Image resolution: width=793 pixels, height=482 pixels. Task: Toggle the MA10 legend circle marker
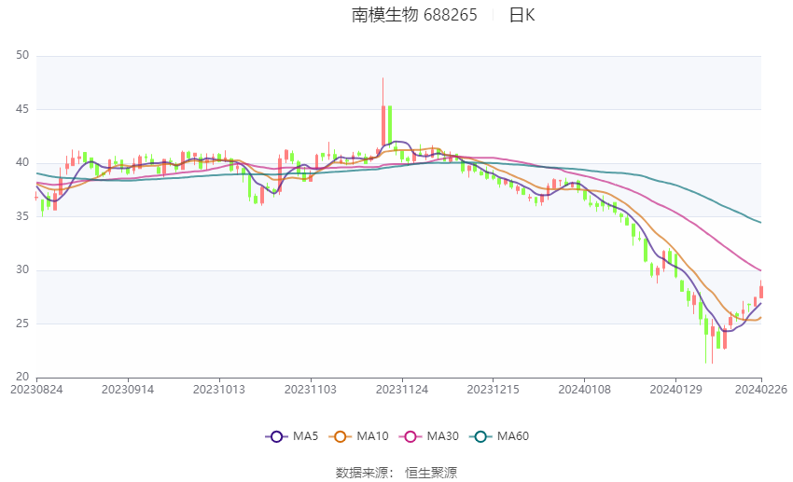point(340,436)
